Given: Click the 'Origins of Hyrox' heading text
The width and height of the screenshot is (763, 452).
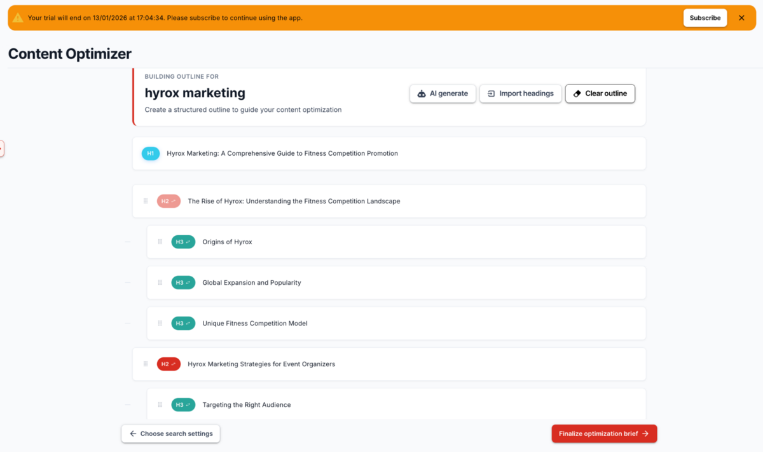Looking at the screenshot, I should [x=227, y=242].
